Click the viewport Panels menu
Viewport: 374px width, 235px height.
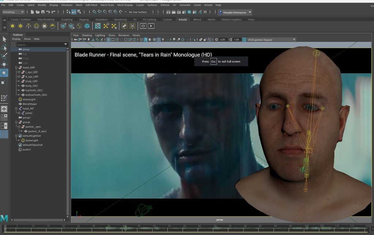pyautogui.click(x=136, y=35)
